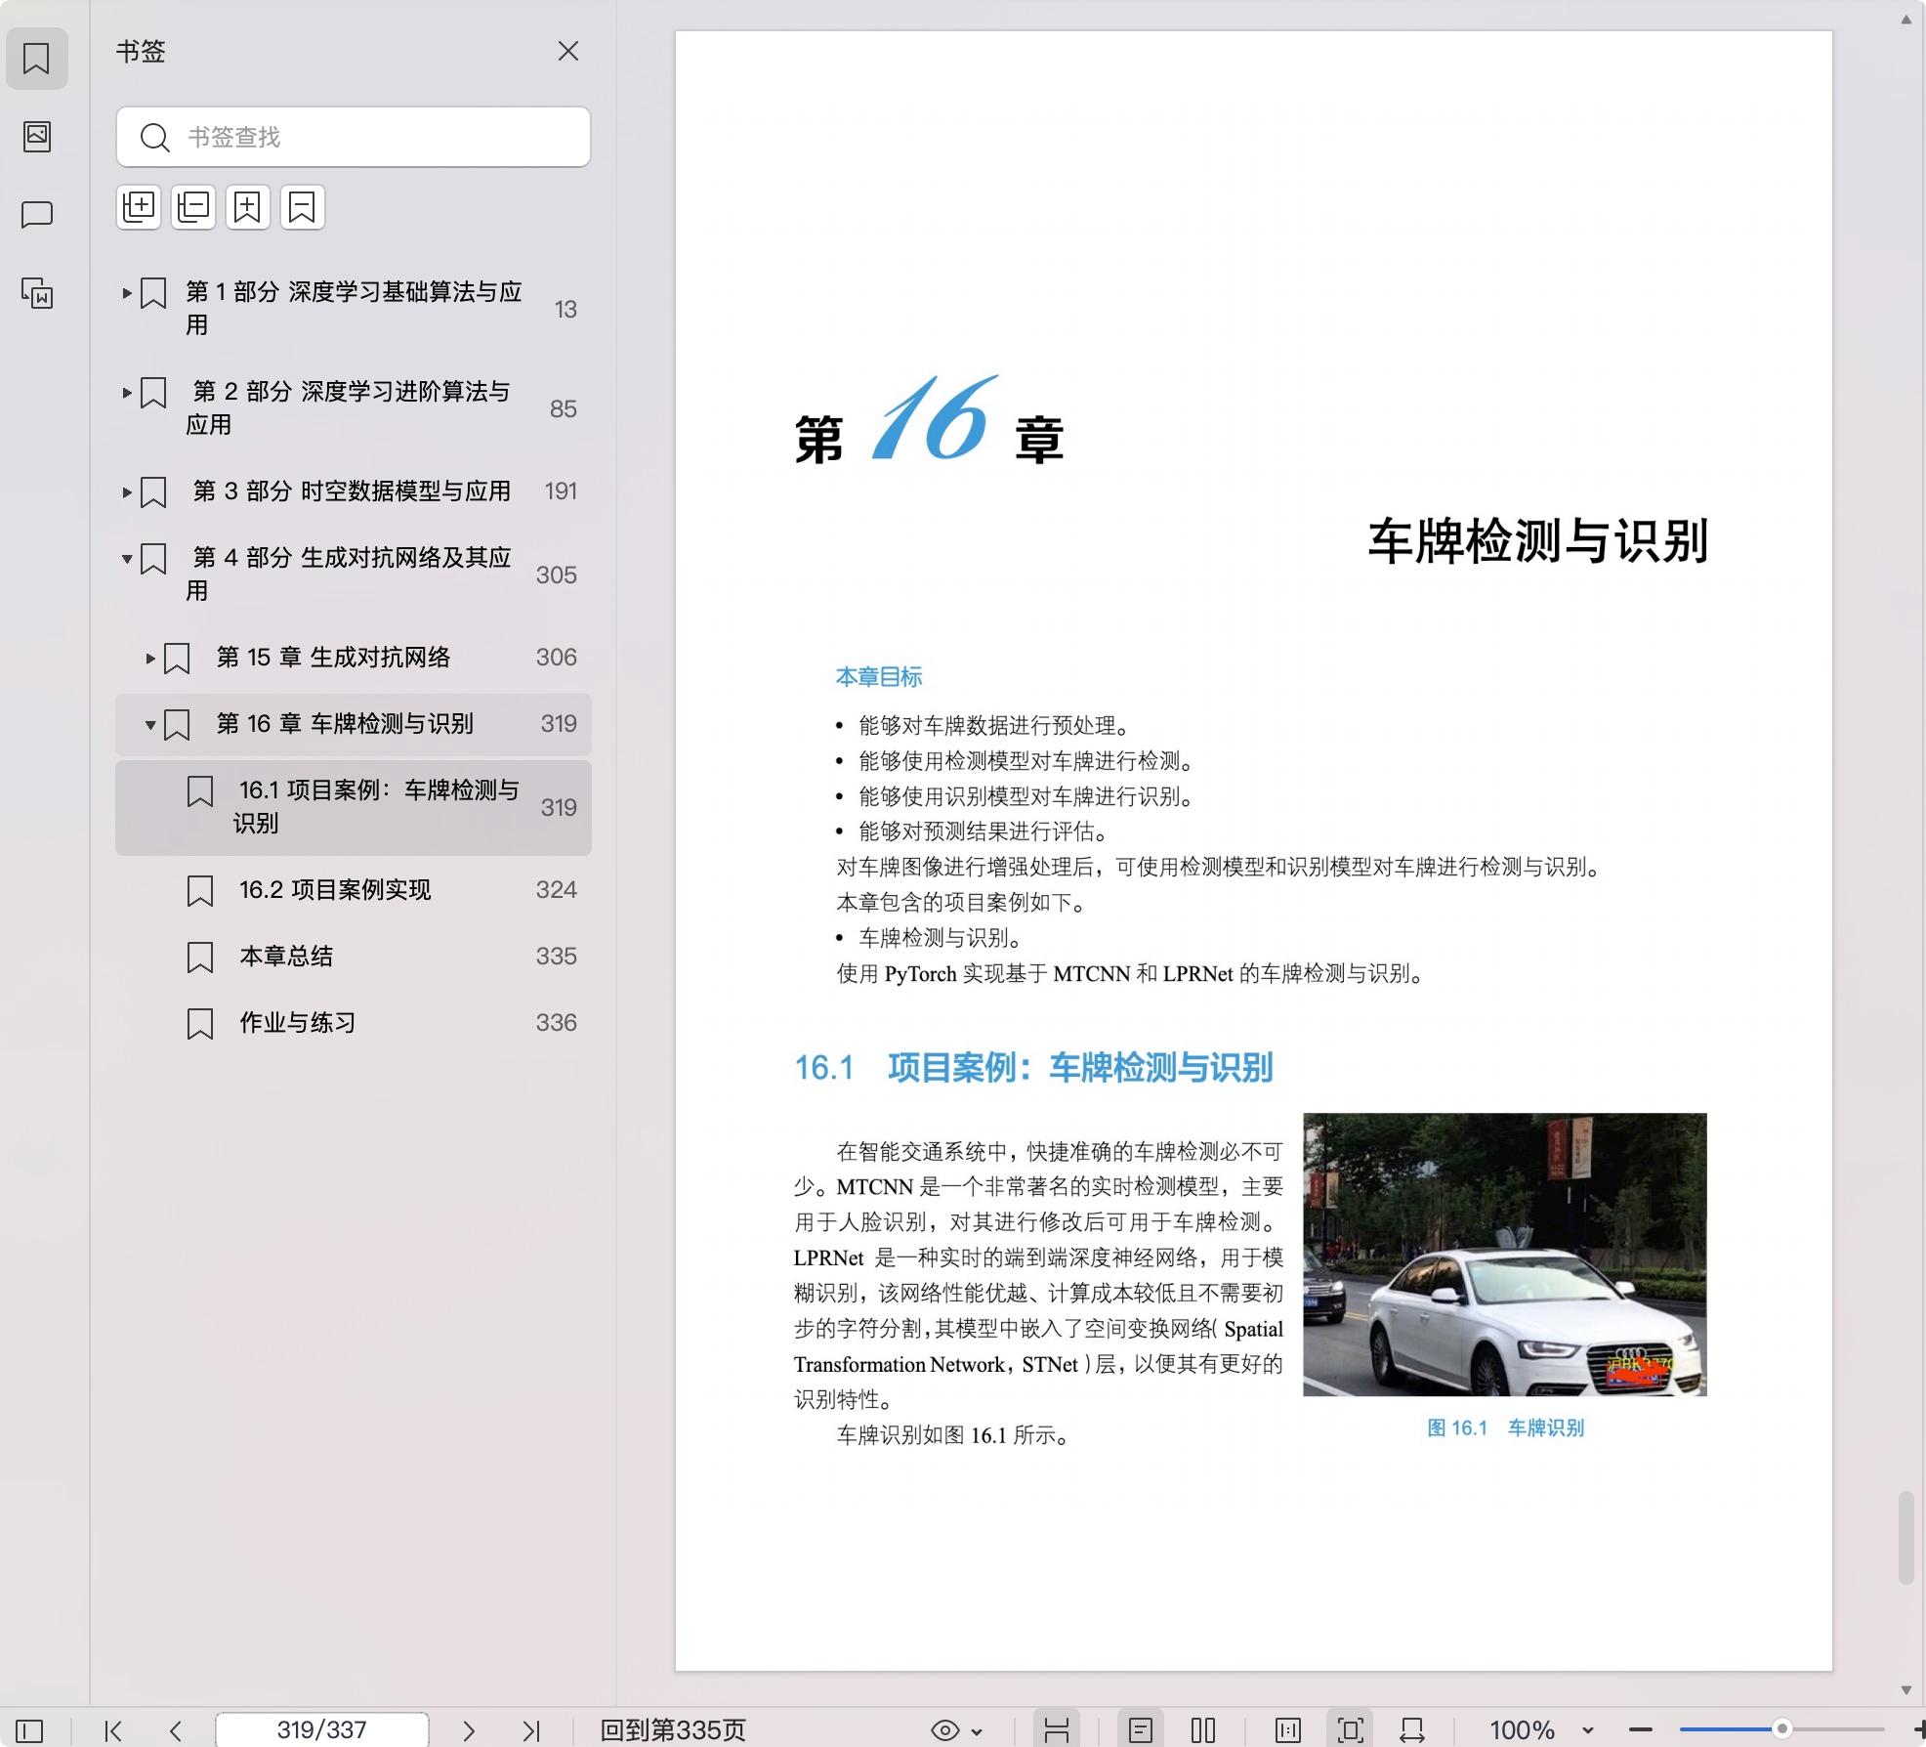Toggle sidebar panel visibility in status bar
This screenshot has width=1926, height=1747.
pos(29,1730)
